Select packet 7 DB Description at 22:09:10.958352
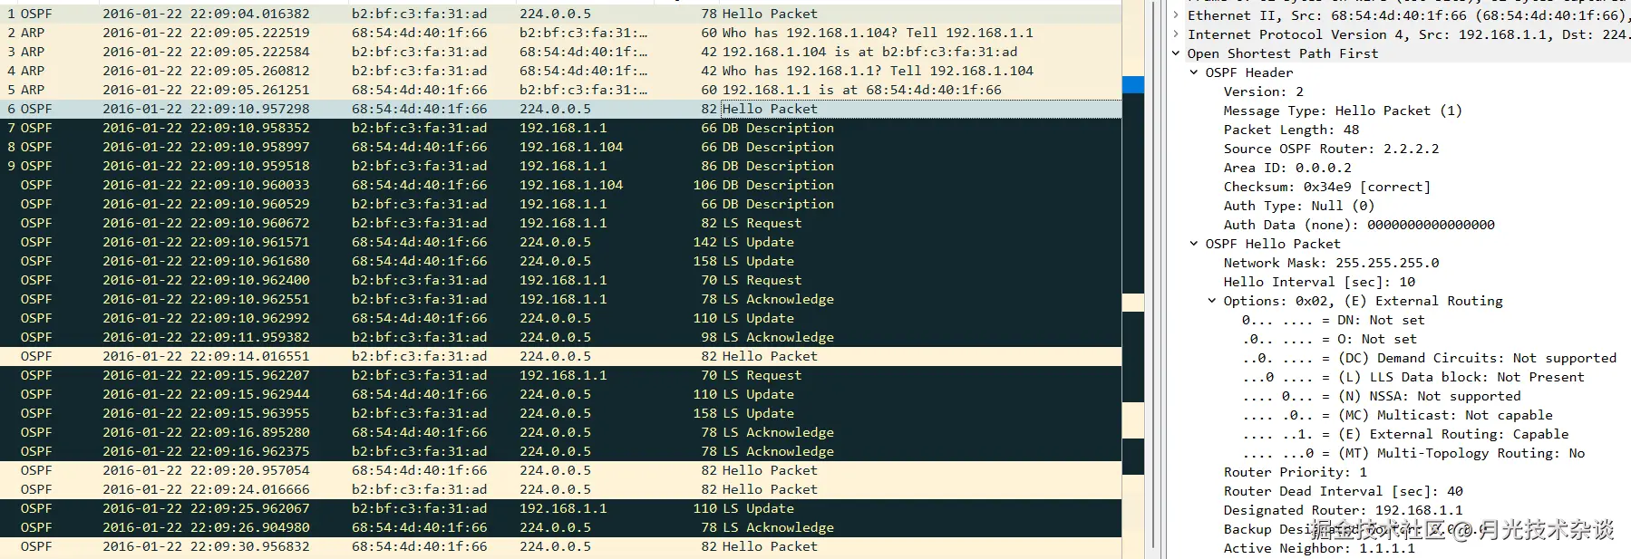This screenshot has width=1631, height=559. (560, 128)
